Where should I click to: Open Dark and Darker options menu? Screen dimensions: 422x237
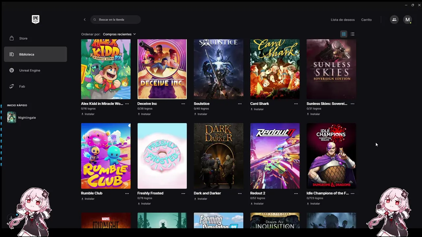240,194
